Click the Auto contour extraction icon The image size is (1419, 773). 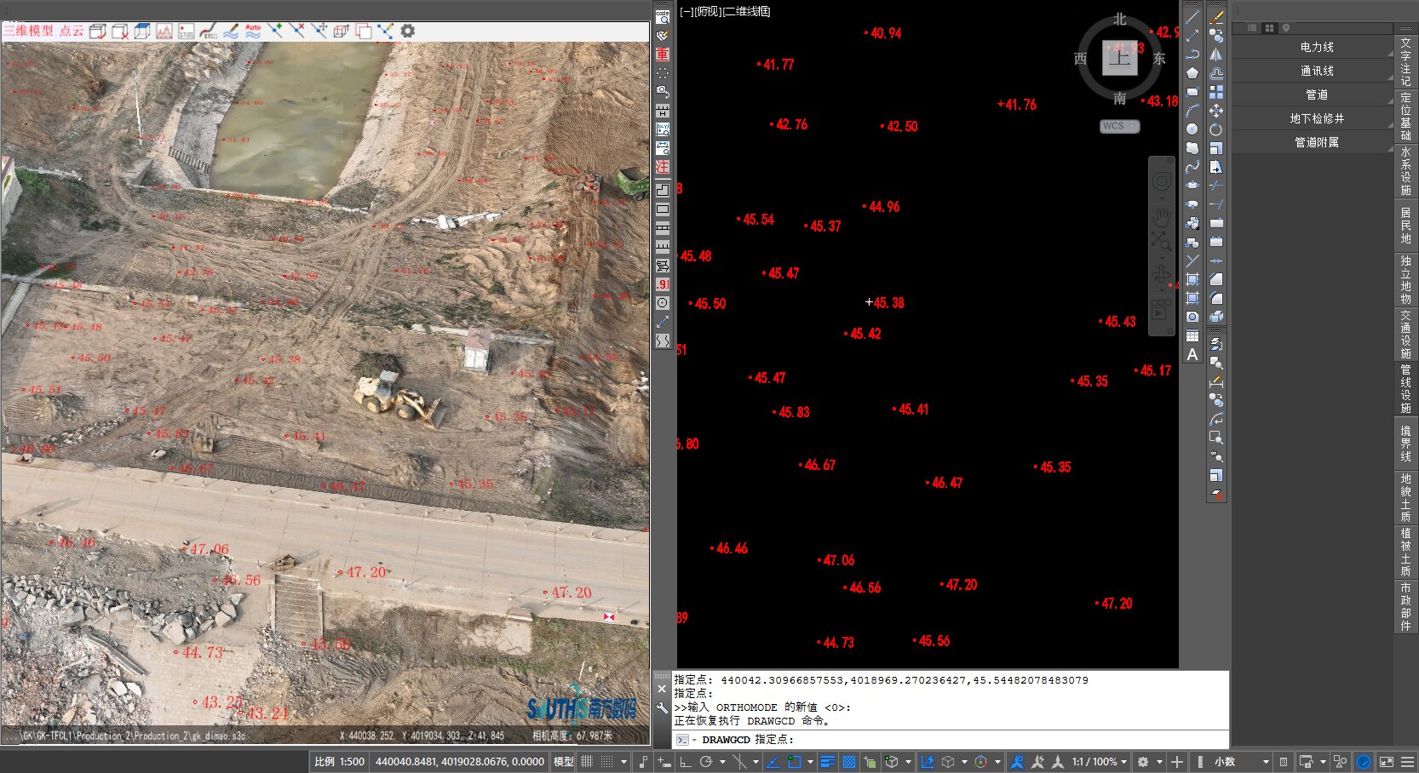coord(253,31)
